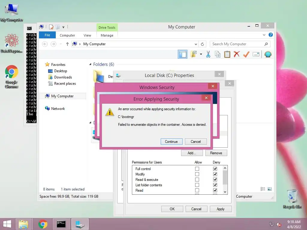Image resolution: width=307 pixels, height=230 pixels.
Task: Click the Forward navigation arrow
Action: point(53,44)
